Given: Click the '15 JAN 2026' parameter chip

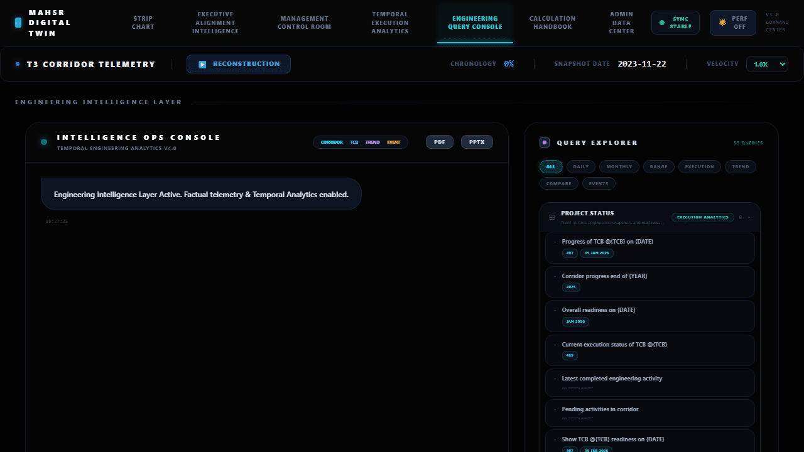Looking at the screenshot, I should (x=597, y=253).
